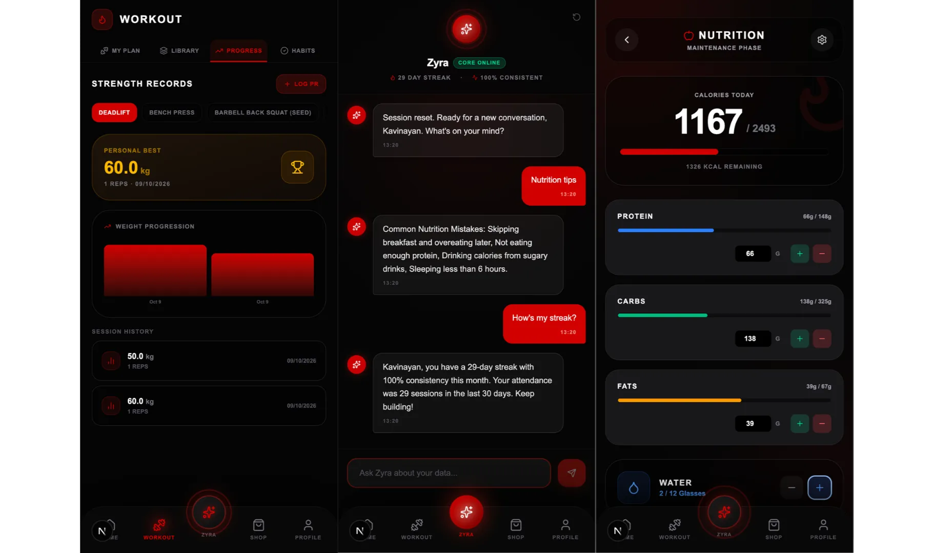Image resolution: width=934 pixels, height=553 pixels.
Task: Click the flame logo beside the WORKOUT title
Action: (x=102, y=19)
